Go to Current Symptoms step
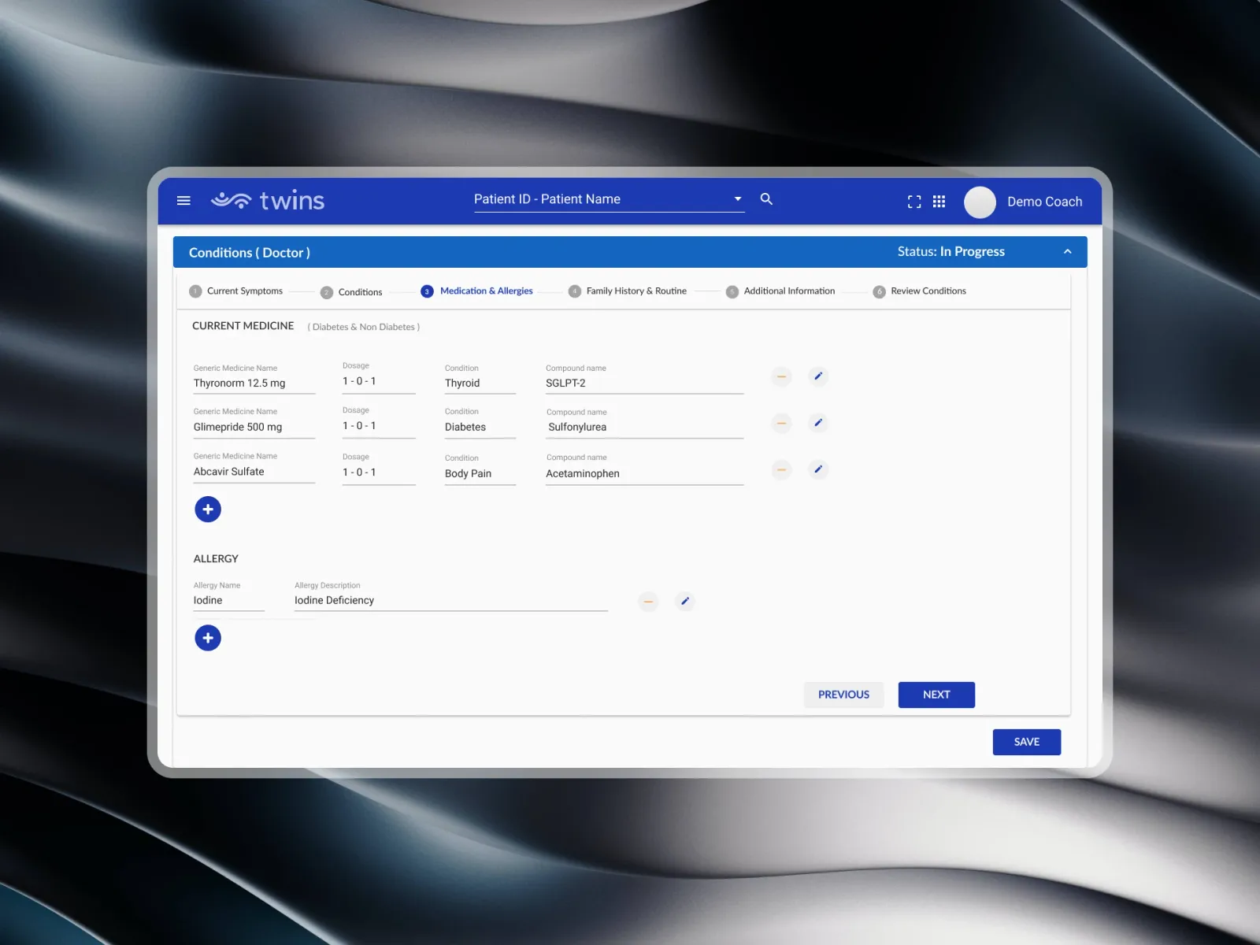Image resolution: width=1260 pixels, height=945 pixels. [x=236, y=291]
